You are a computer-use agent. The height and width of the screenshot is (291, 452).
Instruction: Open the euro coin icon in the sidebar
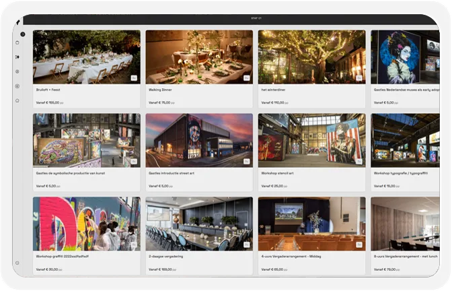(17, 86)
